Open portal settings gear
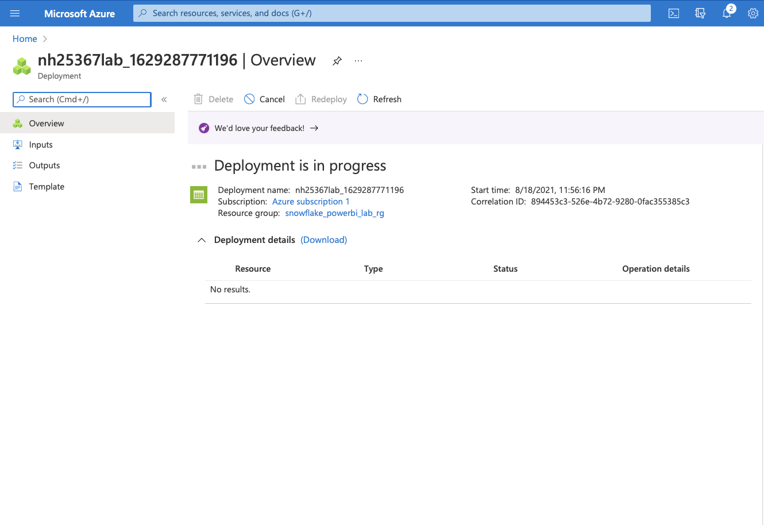Screen dimensions: 764x525 pos(753,13)
